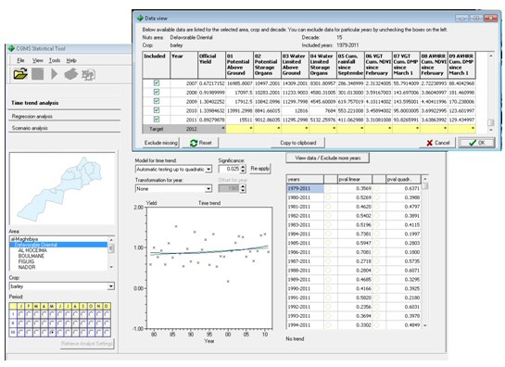Click the years table vertical scrollbar
This screenshot has height=367, width=505.
(424, 252)
